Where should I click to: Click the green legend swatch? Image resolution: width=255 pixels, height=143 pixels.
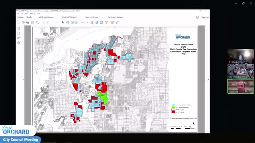[174, 107]
